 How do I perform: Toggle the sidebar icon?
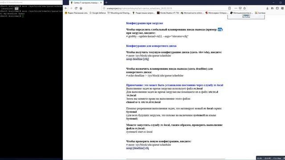(277, 8)
